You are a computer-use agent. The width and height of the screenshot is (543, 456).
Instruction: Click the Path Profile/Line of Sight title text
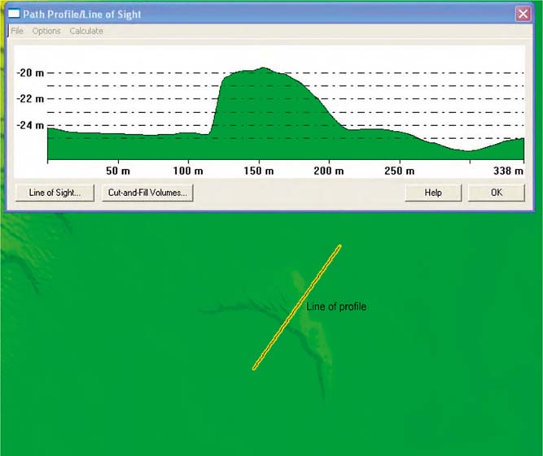(x=82, y=14)
